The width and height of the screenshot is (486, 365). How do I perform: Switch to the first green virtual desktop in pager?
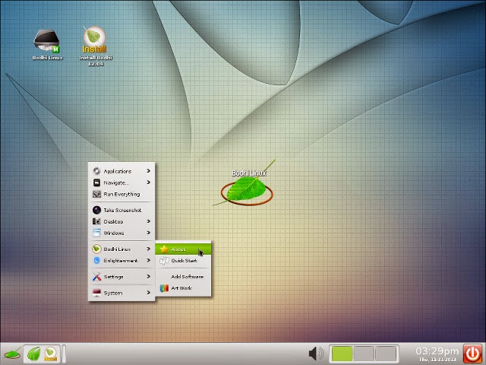click(x=342, y=354)
